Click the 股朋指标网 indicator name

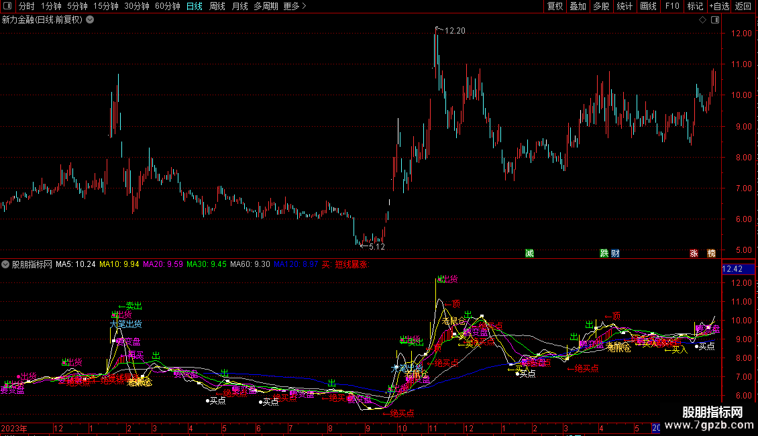pos(32,264)
